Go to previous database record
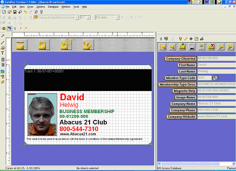Viewport: 236px width, 171px height. click(172, 47)
